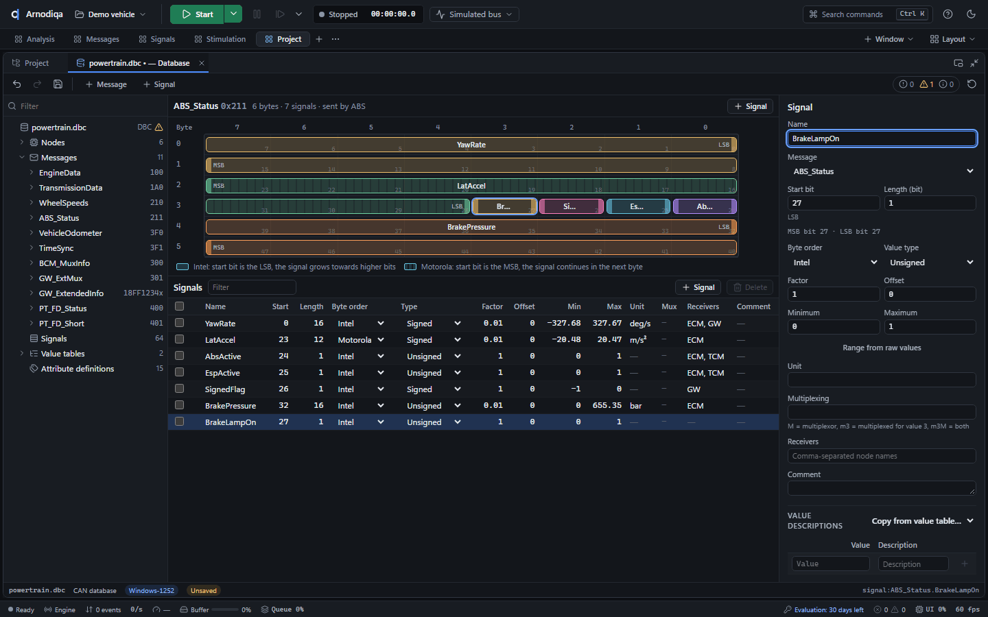Check the SignedFlag row checkbox
Viewport: 988px width, 617px height.
coord(180,389)
